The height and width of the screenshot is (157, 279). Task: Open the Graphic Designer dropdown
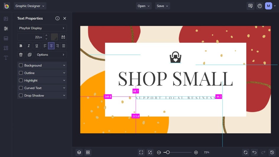pyautogui.click(x=30, y=6)
